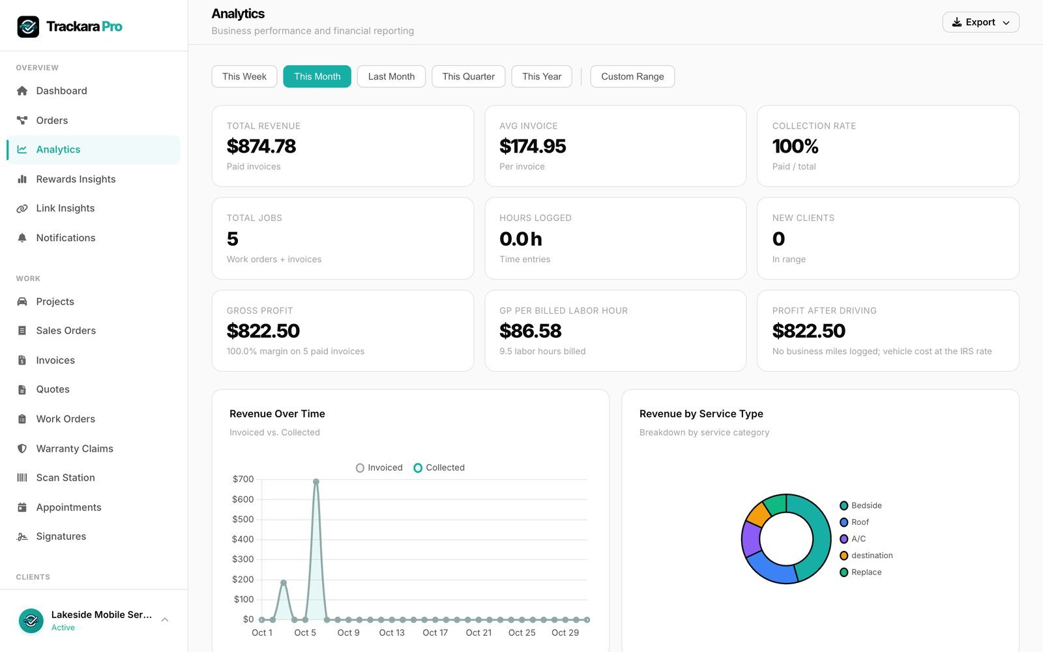This screenshot has height=652, width=1043.
Task: Click the Total Revenue $874.78 card
Action: coord(343,146)
